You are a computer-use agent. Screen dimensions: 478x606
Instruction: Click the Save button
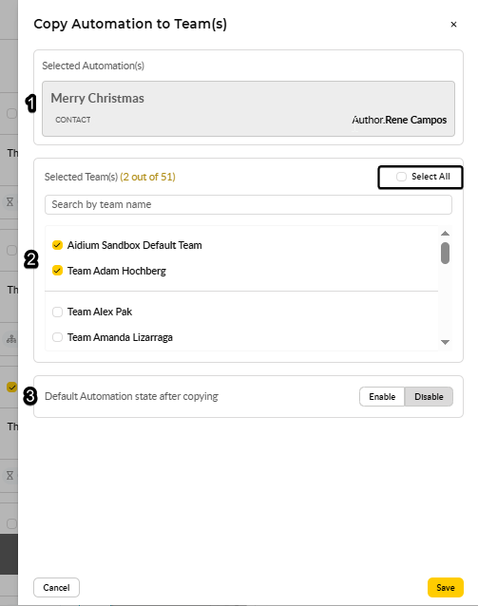click(445, 587)
